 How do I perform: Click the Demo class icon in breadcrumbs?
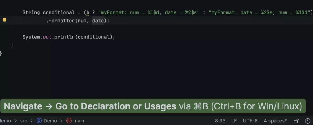(39, 121)
